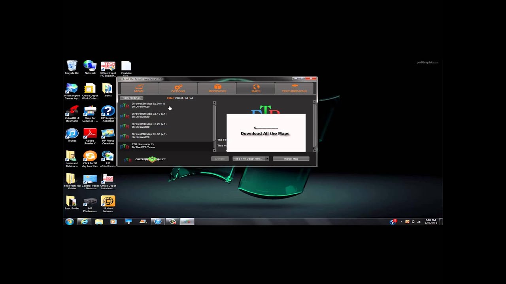Click the CreeperHost logo link
The height and width of the screenshot is (284, 506).
150,159
